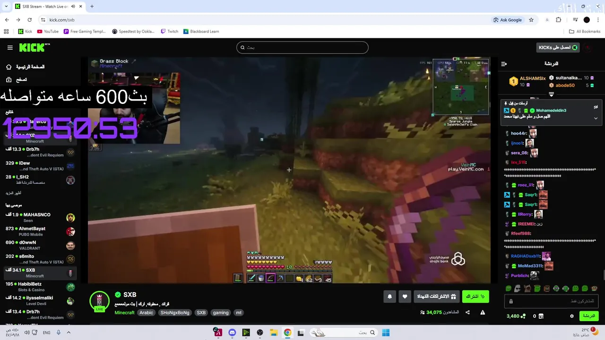Open All Bookmarks folder

[x=585, y=32]
